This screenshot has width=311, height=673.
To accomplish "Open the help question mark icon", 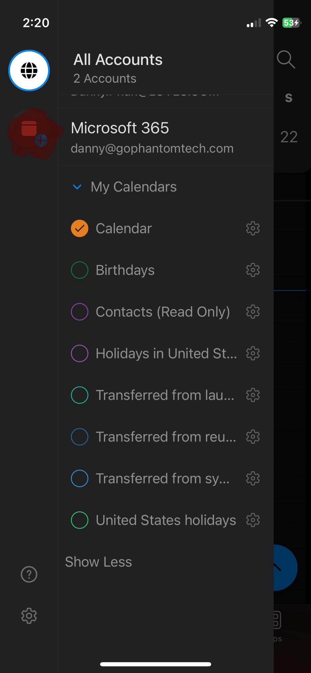I will point(29,574).
